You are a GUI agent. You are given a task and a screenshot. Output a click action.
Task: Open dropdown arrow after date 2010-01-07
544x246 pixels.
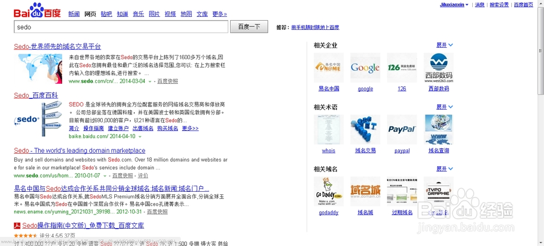105,175
